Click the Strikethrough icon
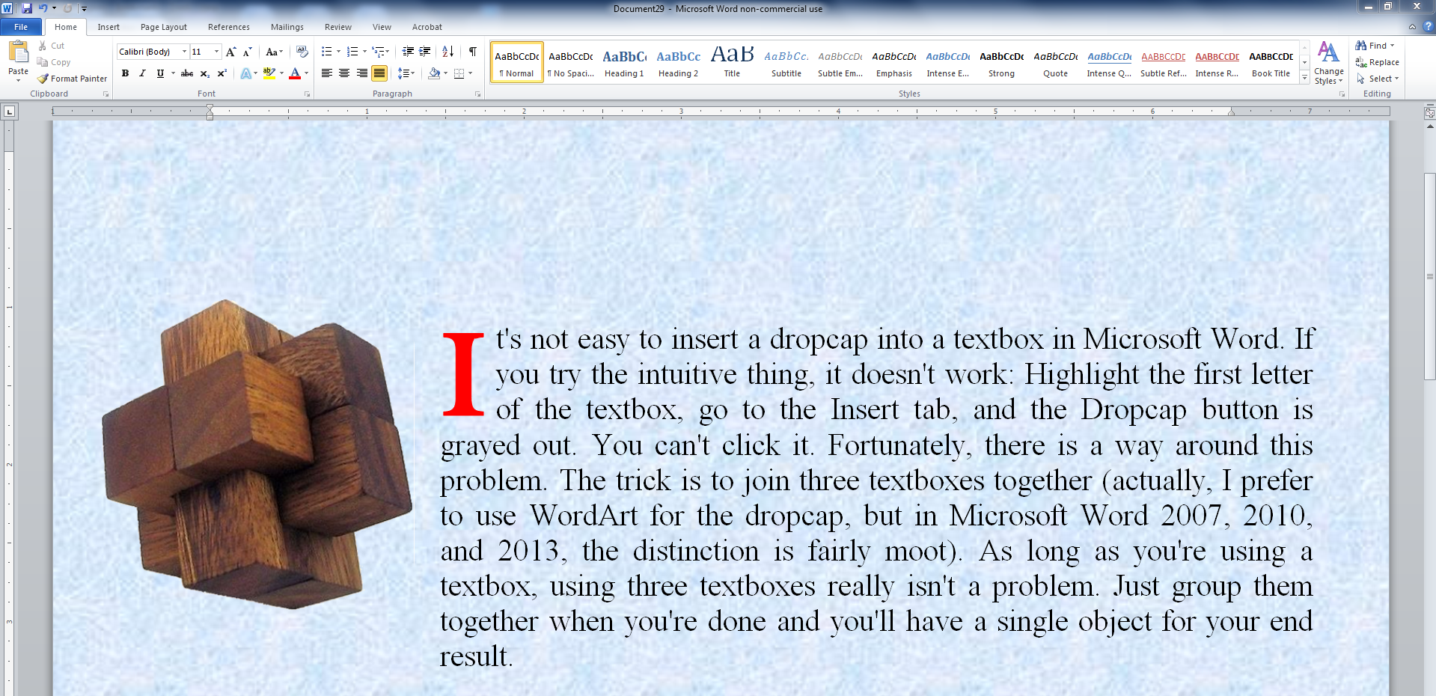The height and width of the screenshot is (696, 1436). [x=187, y=73]
